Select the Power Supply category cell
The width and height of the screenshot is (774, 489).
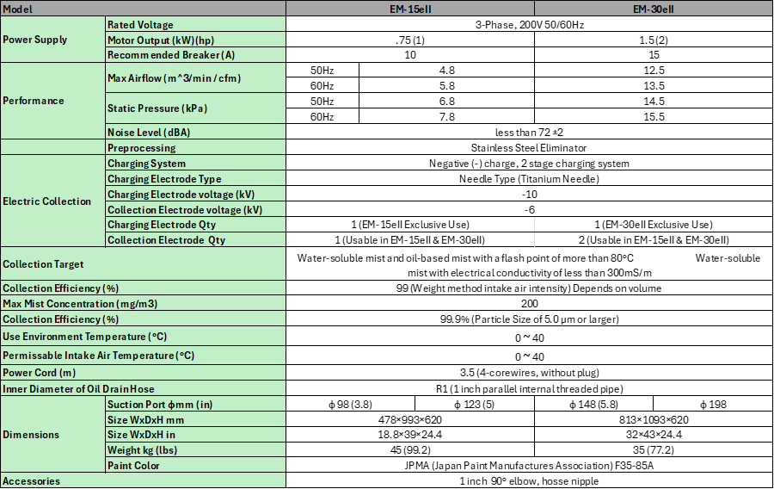[x=52, y=40]
